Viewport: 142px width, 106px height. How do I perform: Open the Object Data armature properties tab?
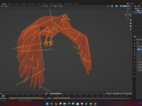click(134, 70)
